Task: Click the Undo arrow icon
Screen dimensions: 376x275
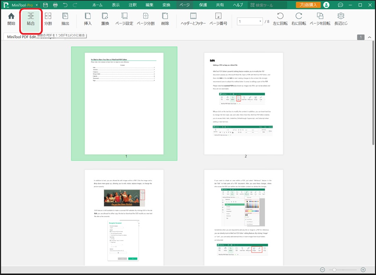Action: [x=65, y=5]
